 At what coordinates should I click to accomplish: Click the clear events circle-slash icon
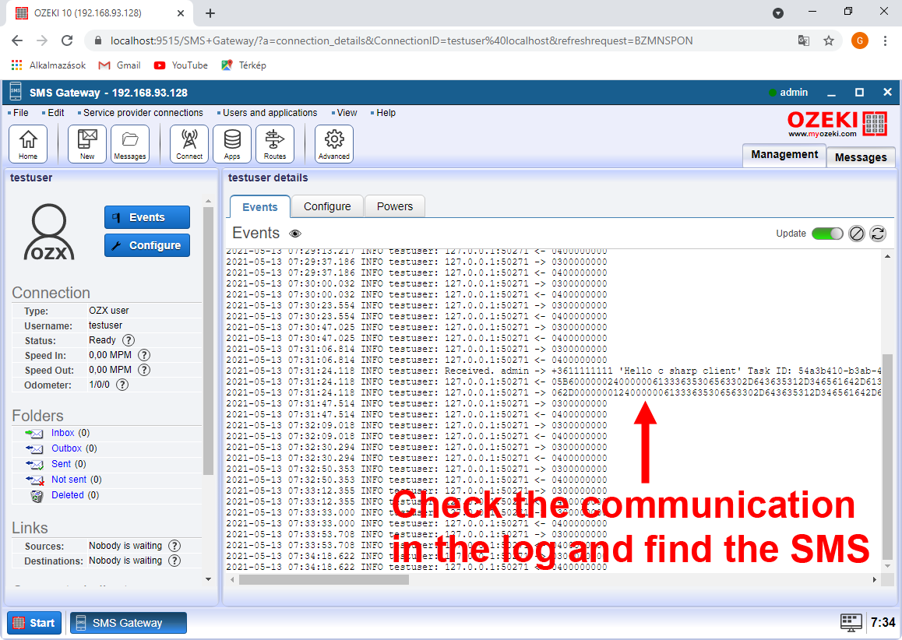pos(857,234)
